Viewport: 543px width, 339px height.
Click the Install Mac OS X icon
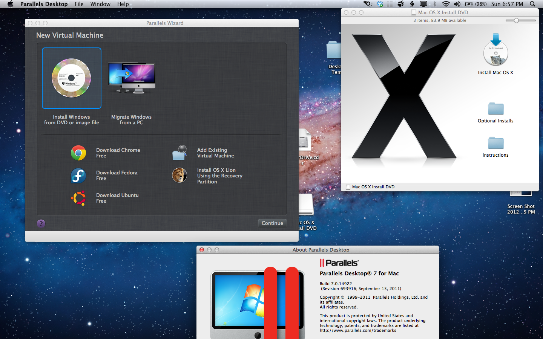[495, 50]
